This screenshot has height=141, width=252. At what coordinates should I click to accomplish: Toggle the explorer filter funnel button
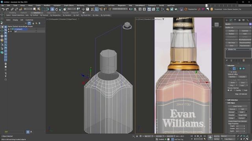(x=29, y=23)
